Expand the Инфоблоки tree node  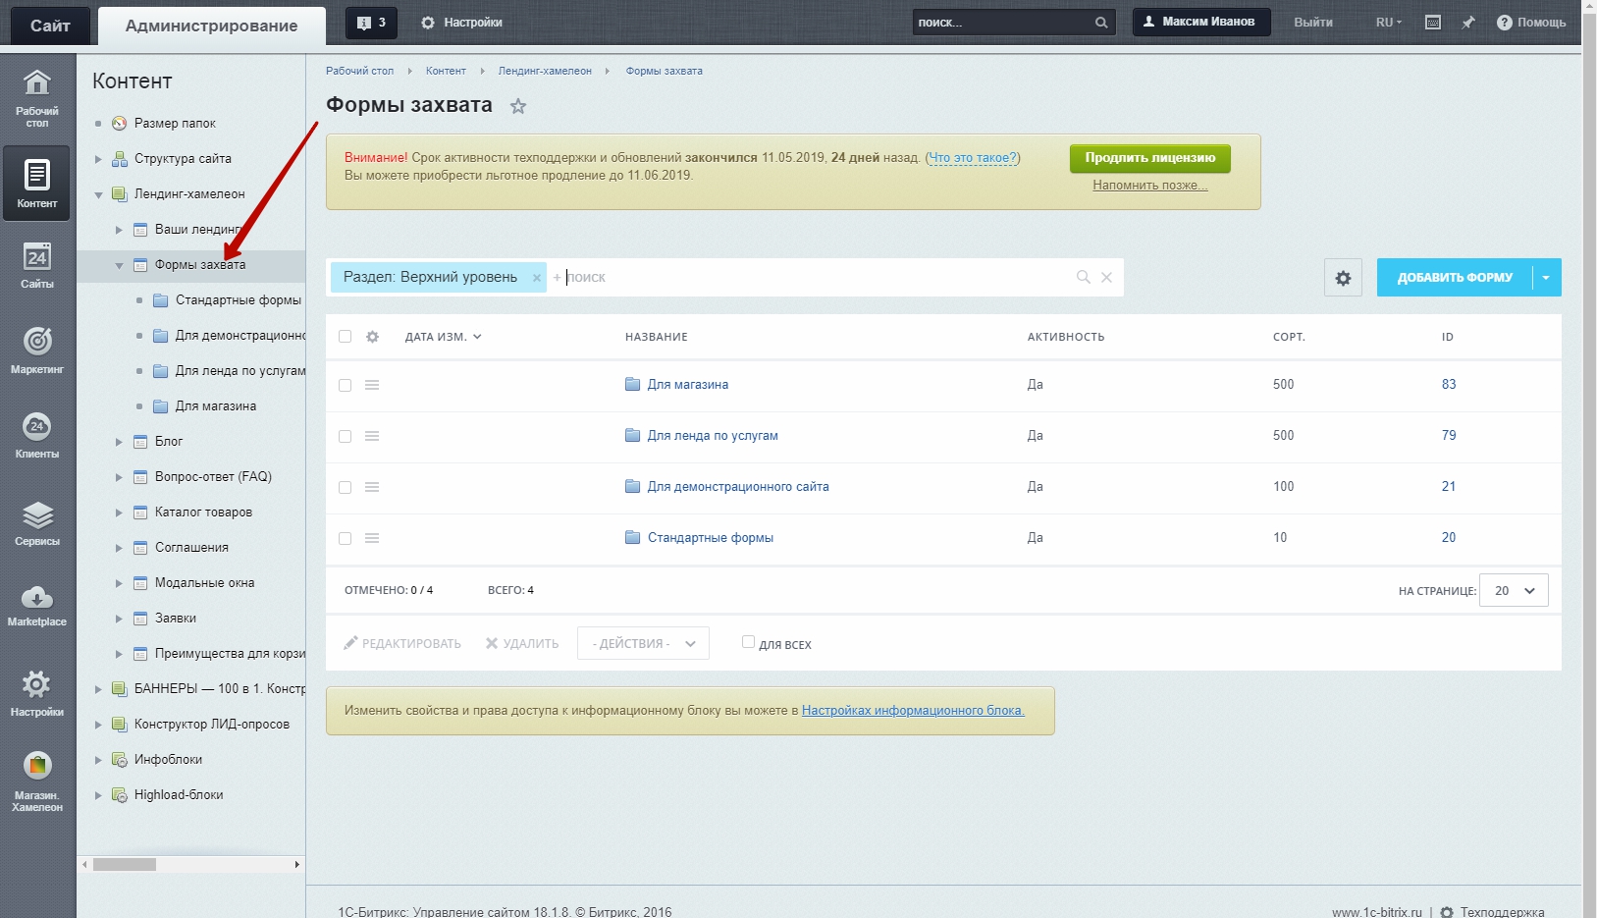98,760
